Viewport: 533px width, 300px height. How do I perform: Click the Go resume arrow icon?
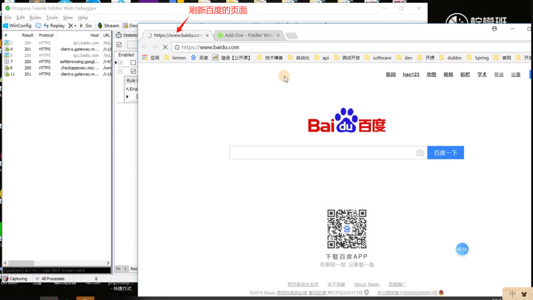[x=81, y=25]
